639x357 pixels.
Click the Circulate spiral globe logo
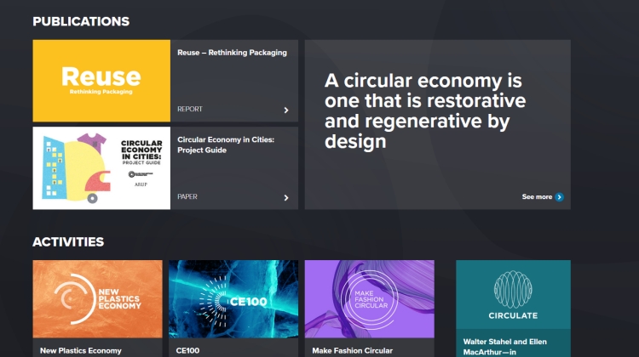tap(513, 290)
